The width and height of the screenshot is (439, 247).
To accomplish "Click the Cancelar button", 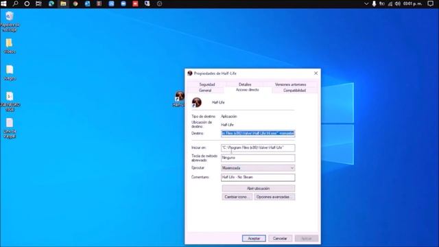I will click(x=280, y=238).
